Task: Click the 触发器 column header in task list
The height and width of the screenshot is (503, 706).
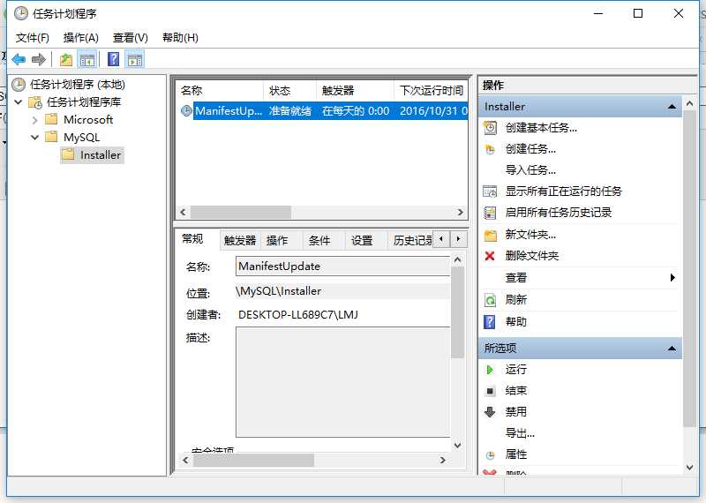Action: click(355, 91)
